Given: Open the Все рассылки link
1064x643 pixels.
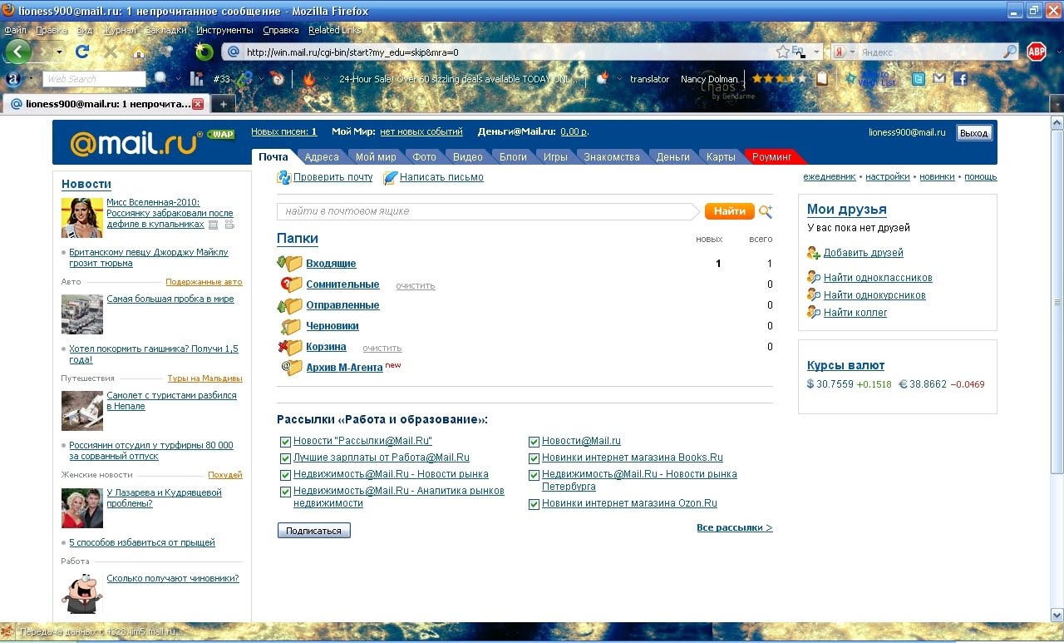Looking at the screenshot, I should pyautogui.click(x=735, y=527).
